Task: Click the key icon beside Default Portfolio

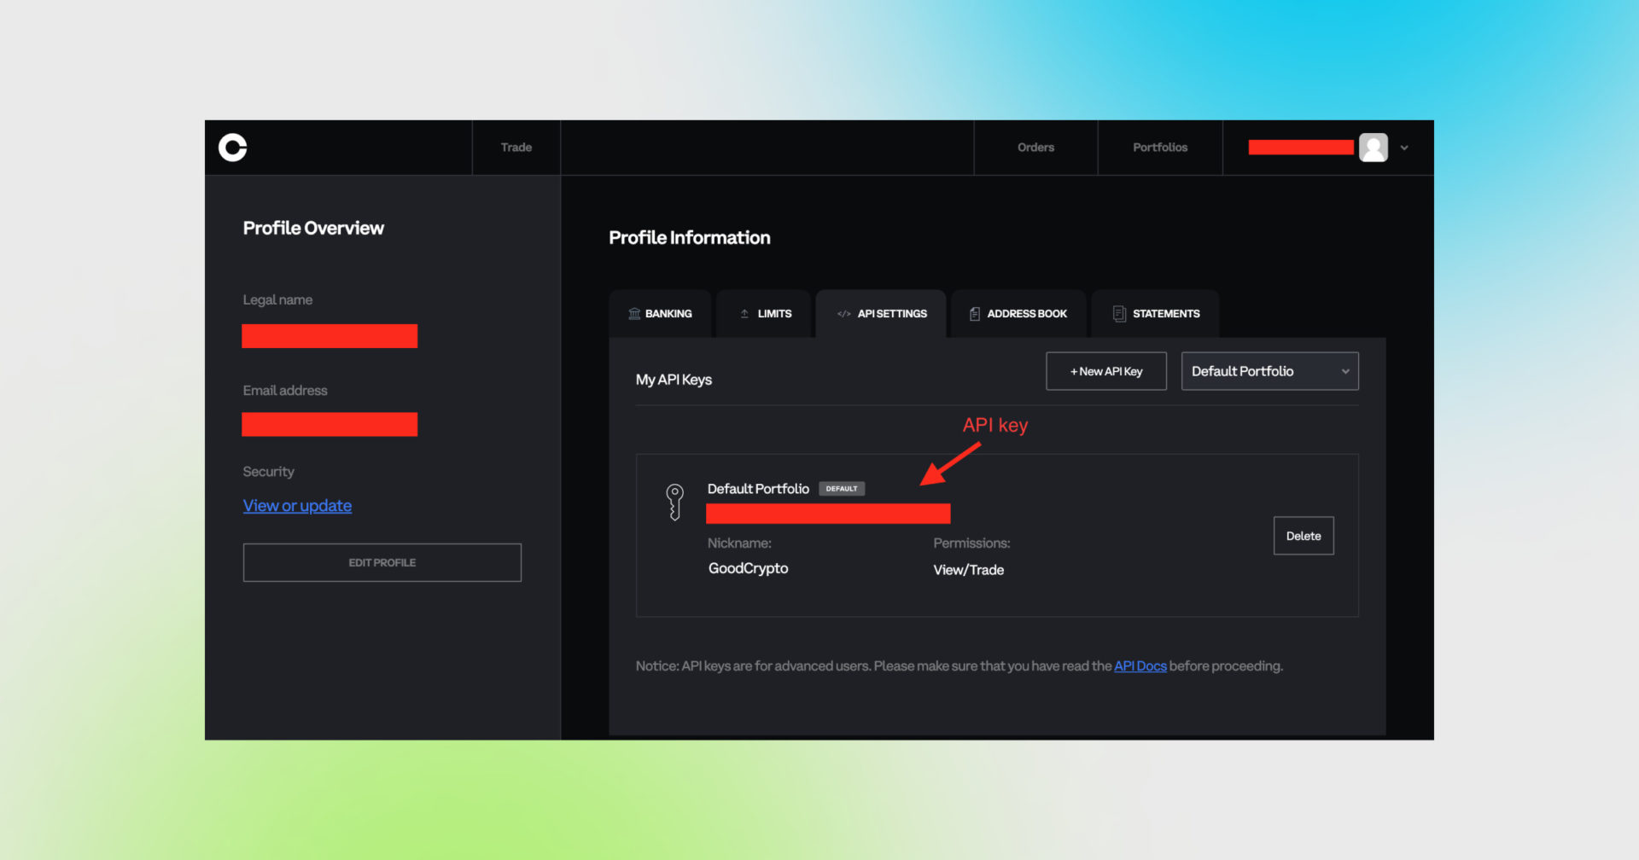Action: point(674,502)
